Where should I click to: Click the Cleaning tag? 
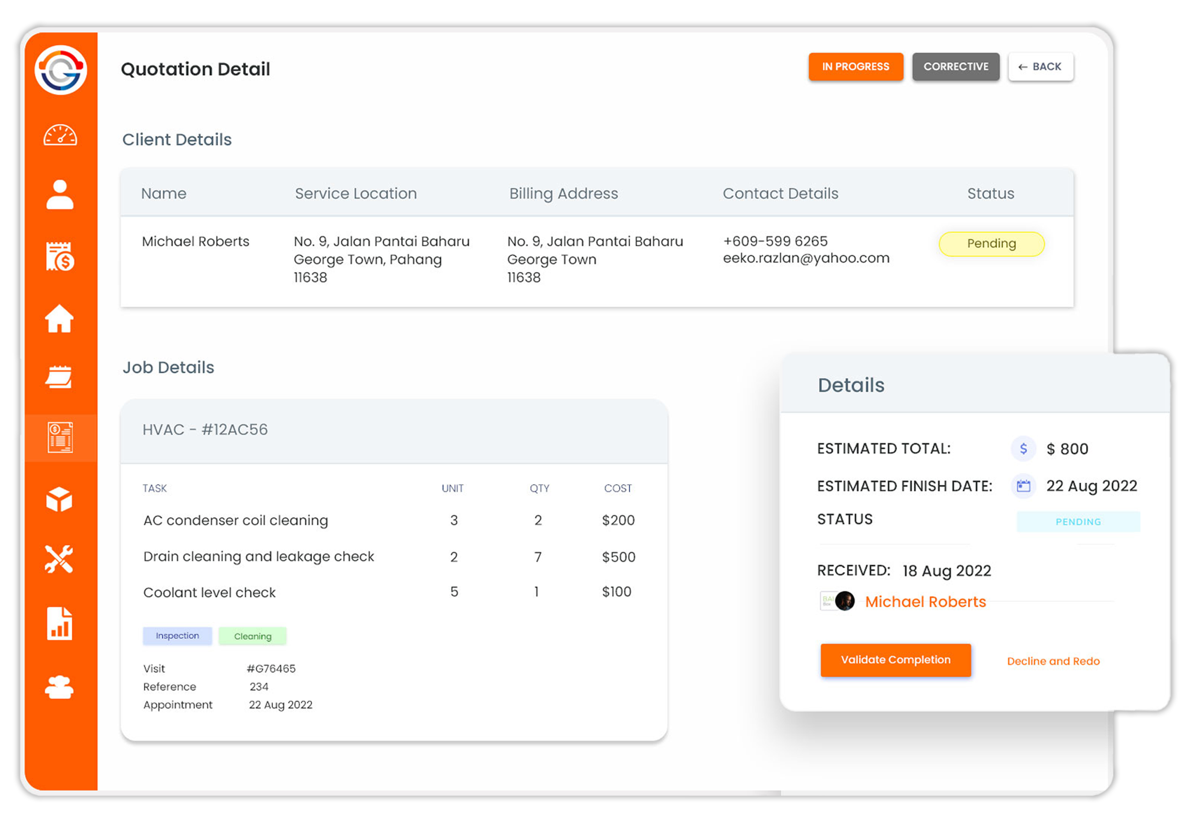click(252, 636)
